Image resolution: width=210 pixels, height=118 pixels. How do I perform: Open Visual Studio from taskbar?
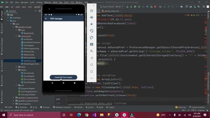point(94,115)
